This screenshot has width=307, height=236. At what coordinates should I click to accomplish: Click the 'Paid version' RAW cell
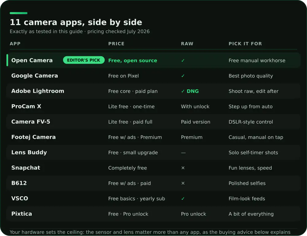[195, 122]
